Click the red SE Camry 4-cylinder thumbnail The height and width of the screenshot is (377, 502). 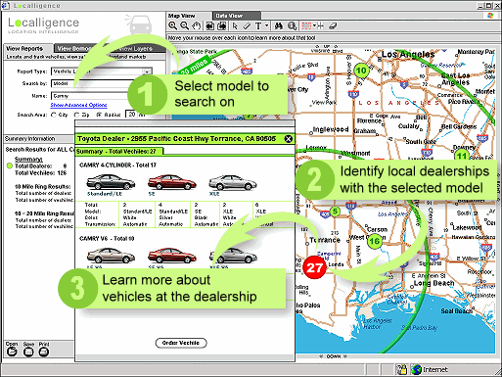coord(171,182)
